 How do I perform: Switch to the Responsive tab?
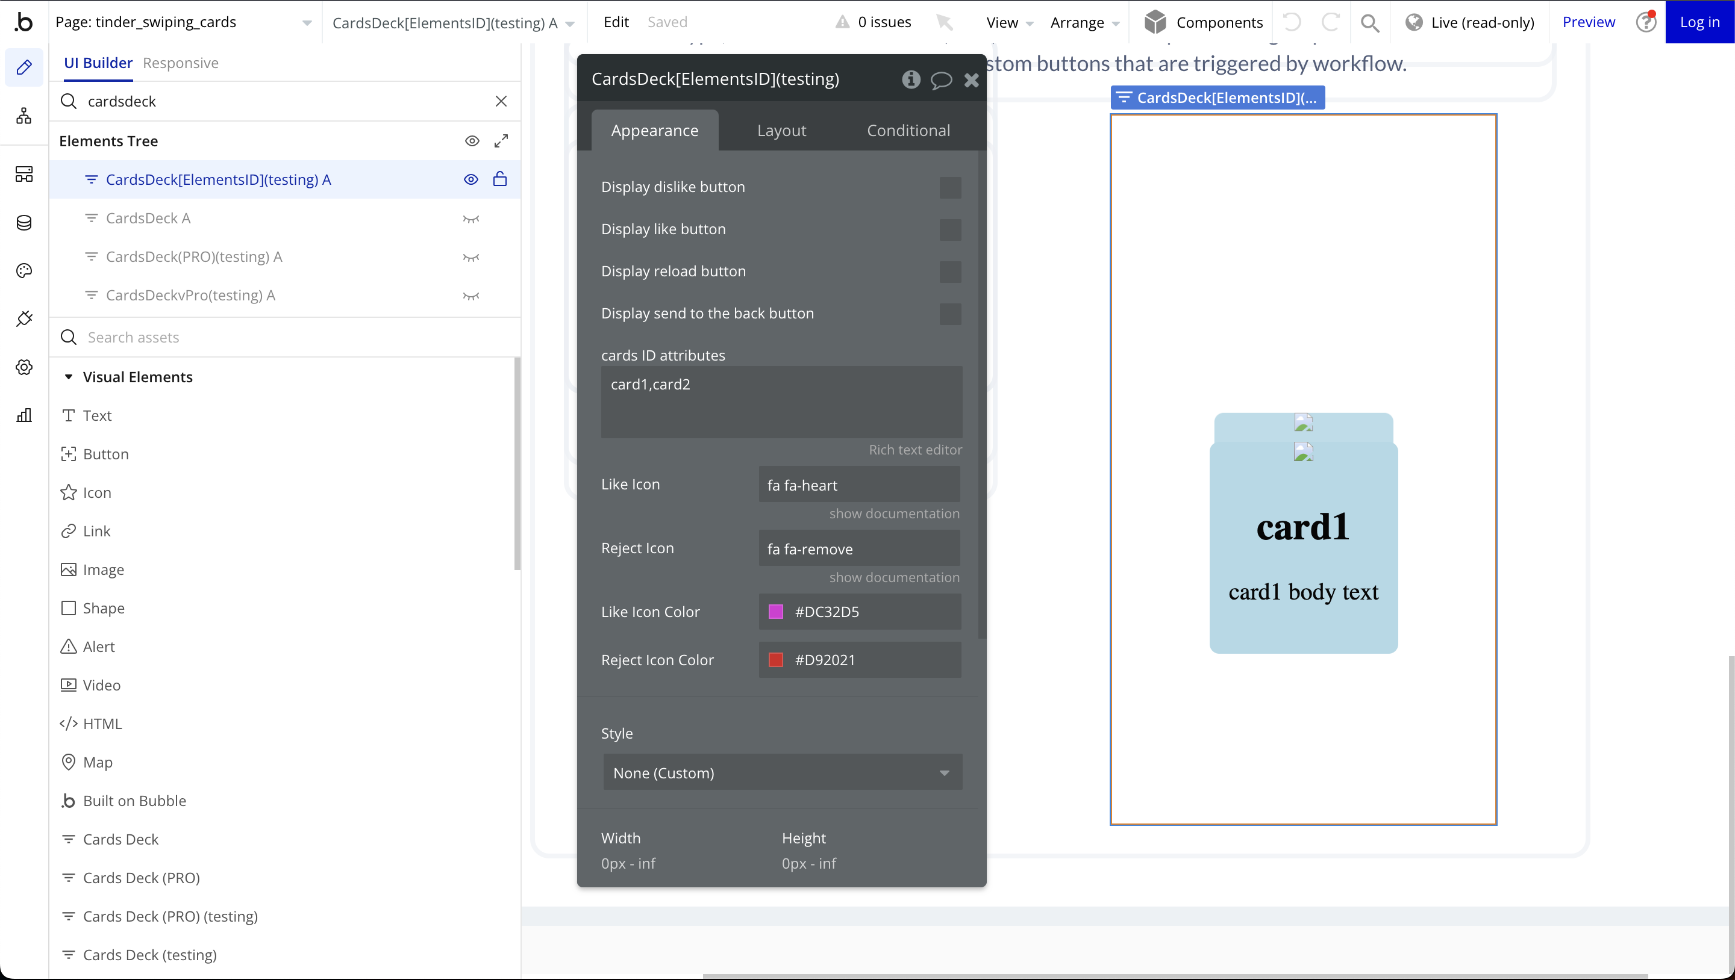tap(181, 63)
